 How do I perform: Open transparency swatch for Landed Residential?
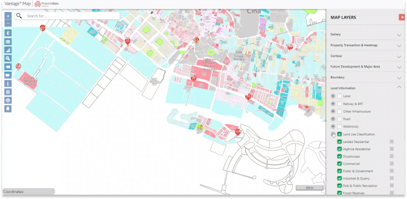[x=392, y=141]
